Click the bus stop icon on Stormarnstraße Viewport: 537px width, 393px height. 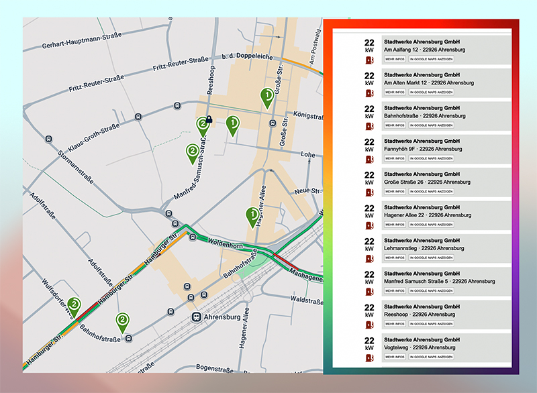(x=49, y=139)
